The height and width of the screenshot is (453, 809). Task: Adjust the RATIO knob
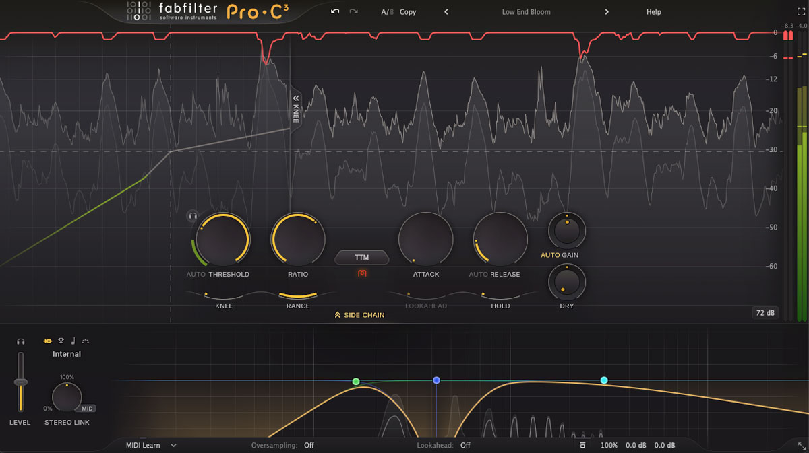[298, 240]
